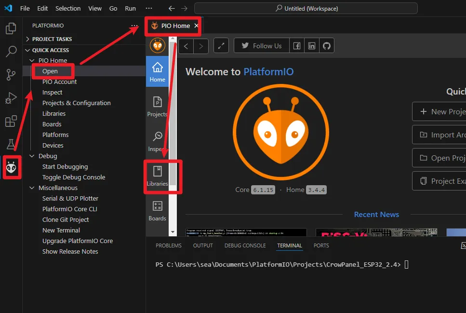The image size is (466, 313).
Task: Switch to the DEBUG CONSOLE tab
Action: tap(245, 245)
